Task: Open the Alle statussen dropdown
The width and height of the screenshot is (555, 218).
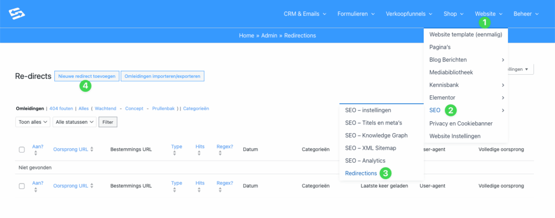Action: pos(74,122)
